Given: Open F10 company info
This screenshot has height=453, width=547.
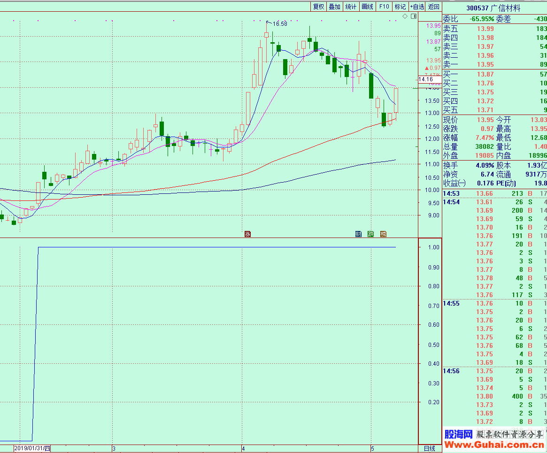Looking at the screenshot, I should (x=384, y=7).
